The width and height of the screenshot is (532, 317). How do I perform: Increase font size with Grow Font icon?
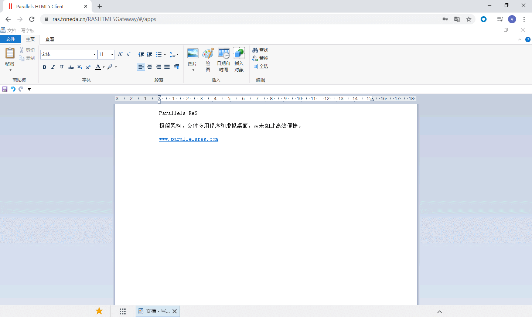[x=120, y=54]
